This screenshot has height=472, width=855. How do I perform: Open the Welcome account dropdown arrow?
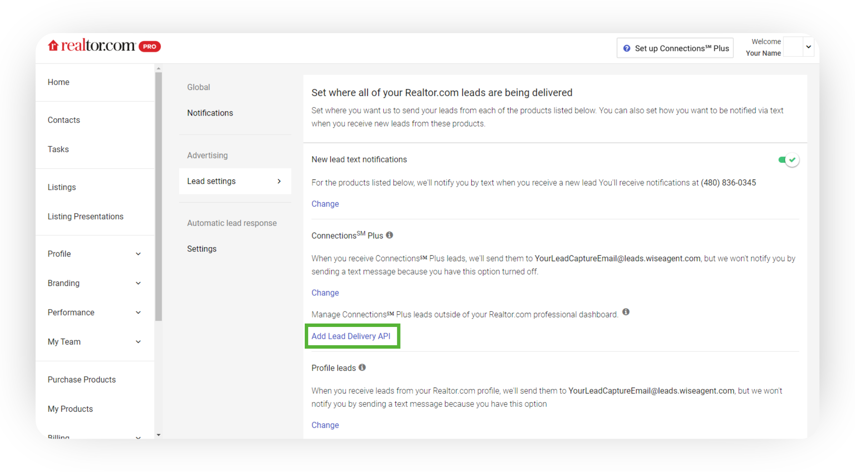(808, 47)
